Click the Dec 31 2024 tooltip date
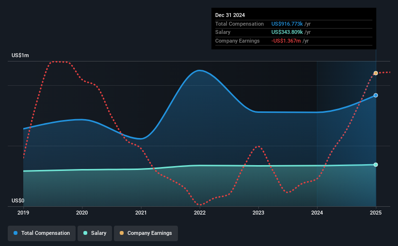Image resolution: width=398 pixels, height=246 pixels. click(230, 15)
